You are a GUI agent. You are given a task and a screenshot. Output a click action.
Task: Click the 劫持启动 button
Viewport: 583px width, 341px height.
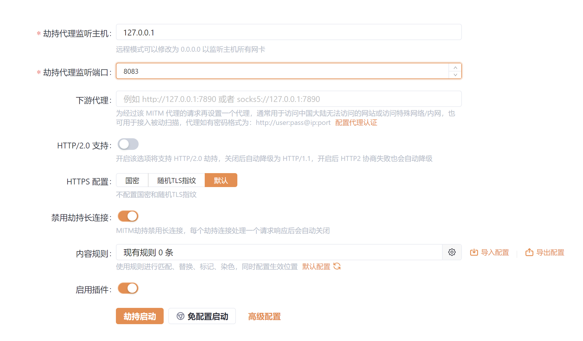[139, 316]
